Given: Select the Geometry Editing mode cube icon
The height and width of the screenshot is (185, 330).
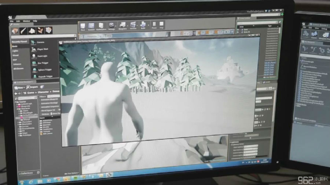Looking at the screenshot, I should coord(48,30).
